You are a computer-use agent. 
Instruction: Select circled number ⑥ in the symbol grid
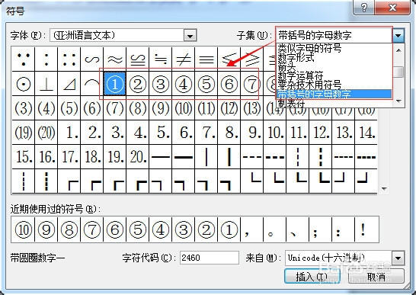(229, 84)
